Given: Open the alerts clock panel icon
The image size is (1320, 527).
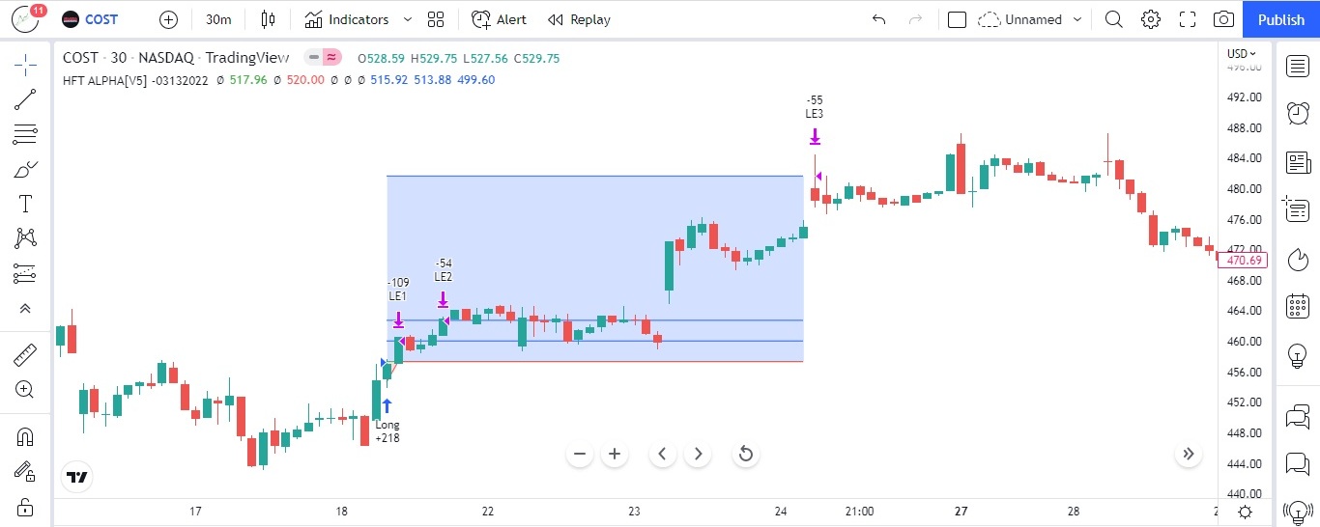Looking at the screenshot, I should (x=1298, y=114).
